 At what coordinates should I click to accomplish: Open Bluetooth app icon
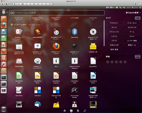tap(75, 32)
